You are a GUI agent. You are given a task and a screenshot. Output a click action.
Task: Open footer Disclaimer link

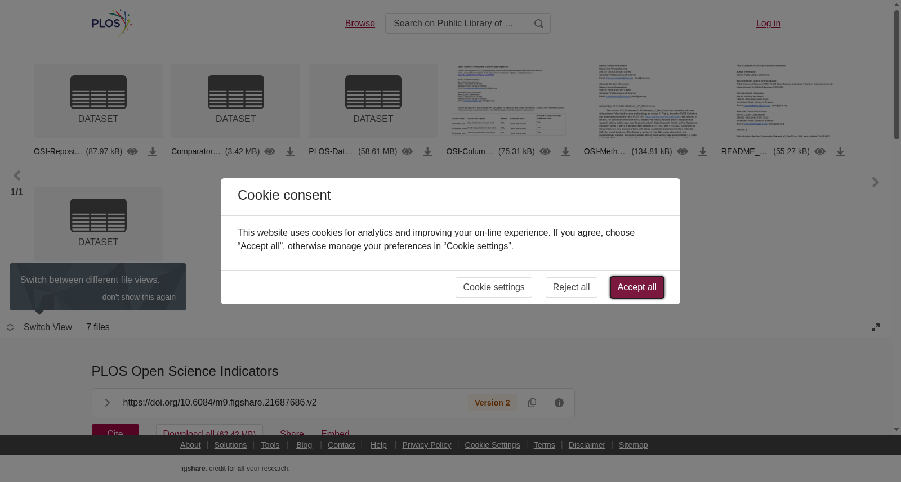tap(587, 445)
